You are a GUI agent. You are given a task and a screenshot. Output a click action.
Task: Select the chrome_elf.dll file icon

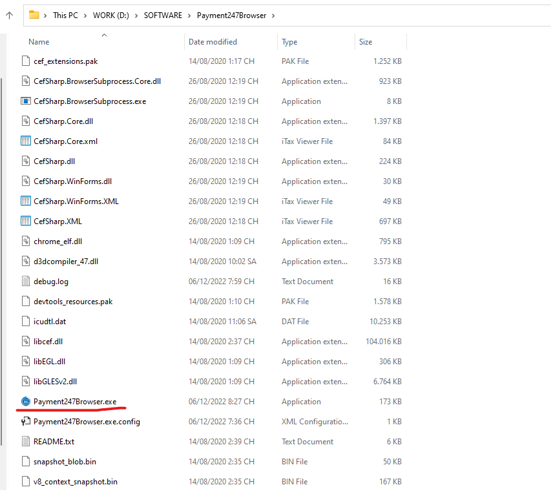click(26, 241)
